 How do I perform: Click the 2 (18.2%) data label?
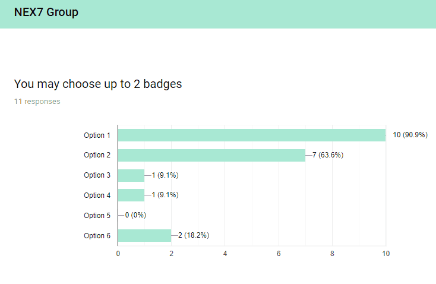click(194, 235)
